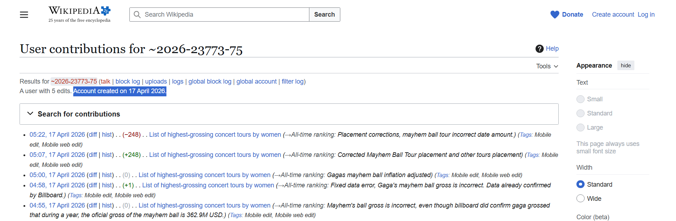The height and width of the screenshot is (221, 676).
Task: Click the Help question mark icon
Action: pyautogui.click(x=539, y=49)
